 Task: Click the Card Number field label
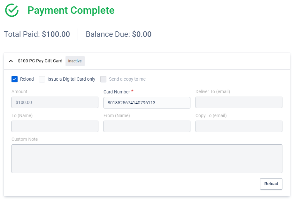point(117,92)
